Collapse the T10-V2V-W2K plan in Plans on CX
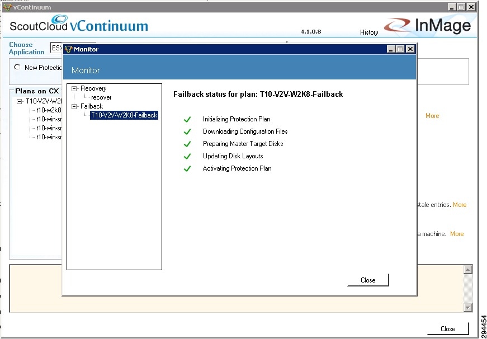Viewport: 487px width, 339px height. pos(19,101)
